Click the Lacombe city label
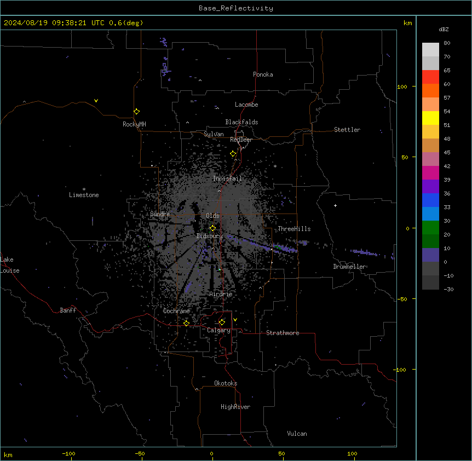 coord(246,105)
